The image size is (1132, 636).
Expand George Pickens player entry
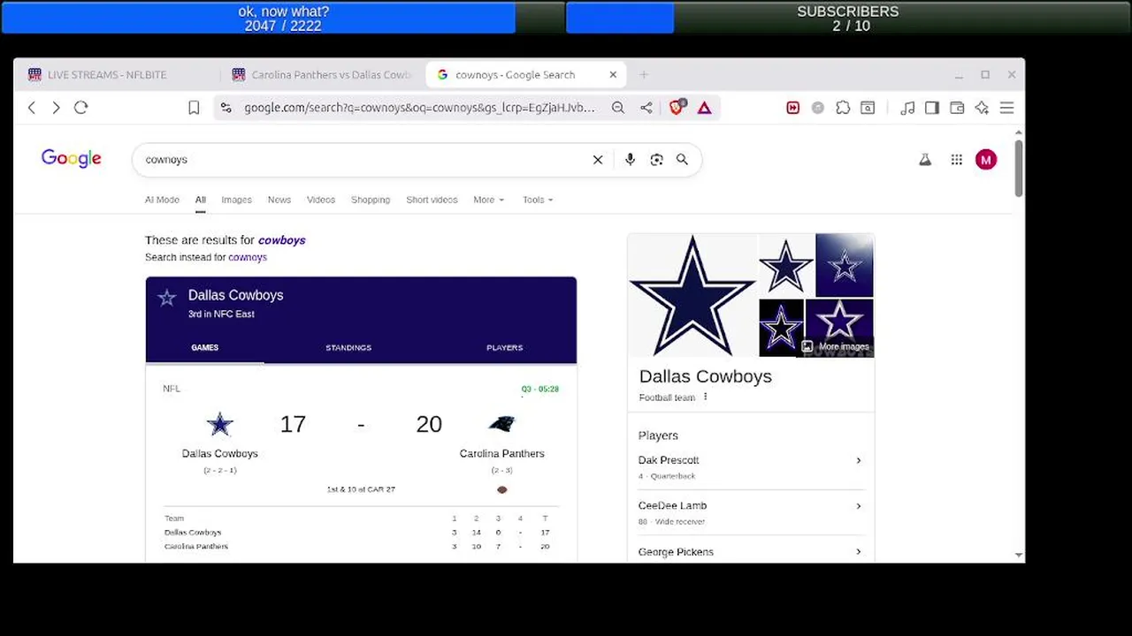(x=750, y=552)
